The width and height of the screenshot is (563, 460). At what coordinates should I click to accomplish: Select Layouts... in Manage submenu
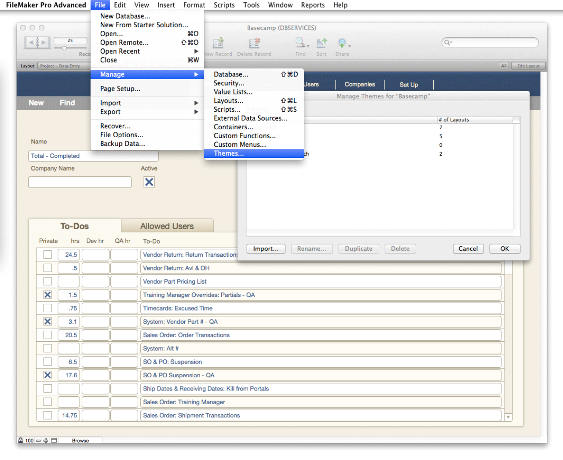[254, 101]
